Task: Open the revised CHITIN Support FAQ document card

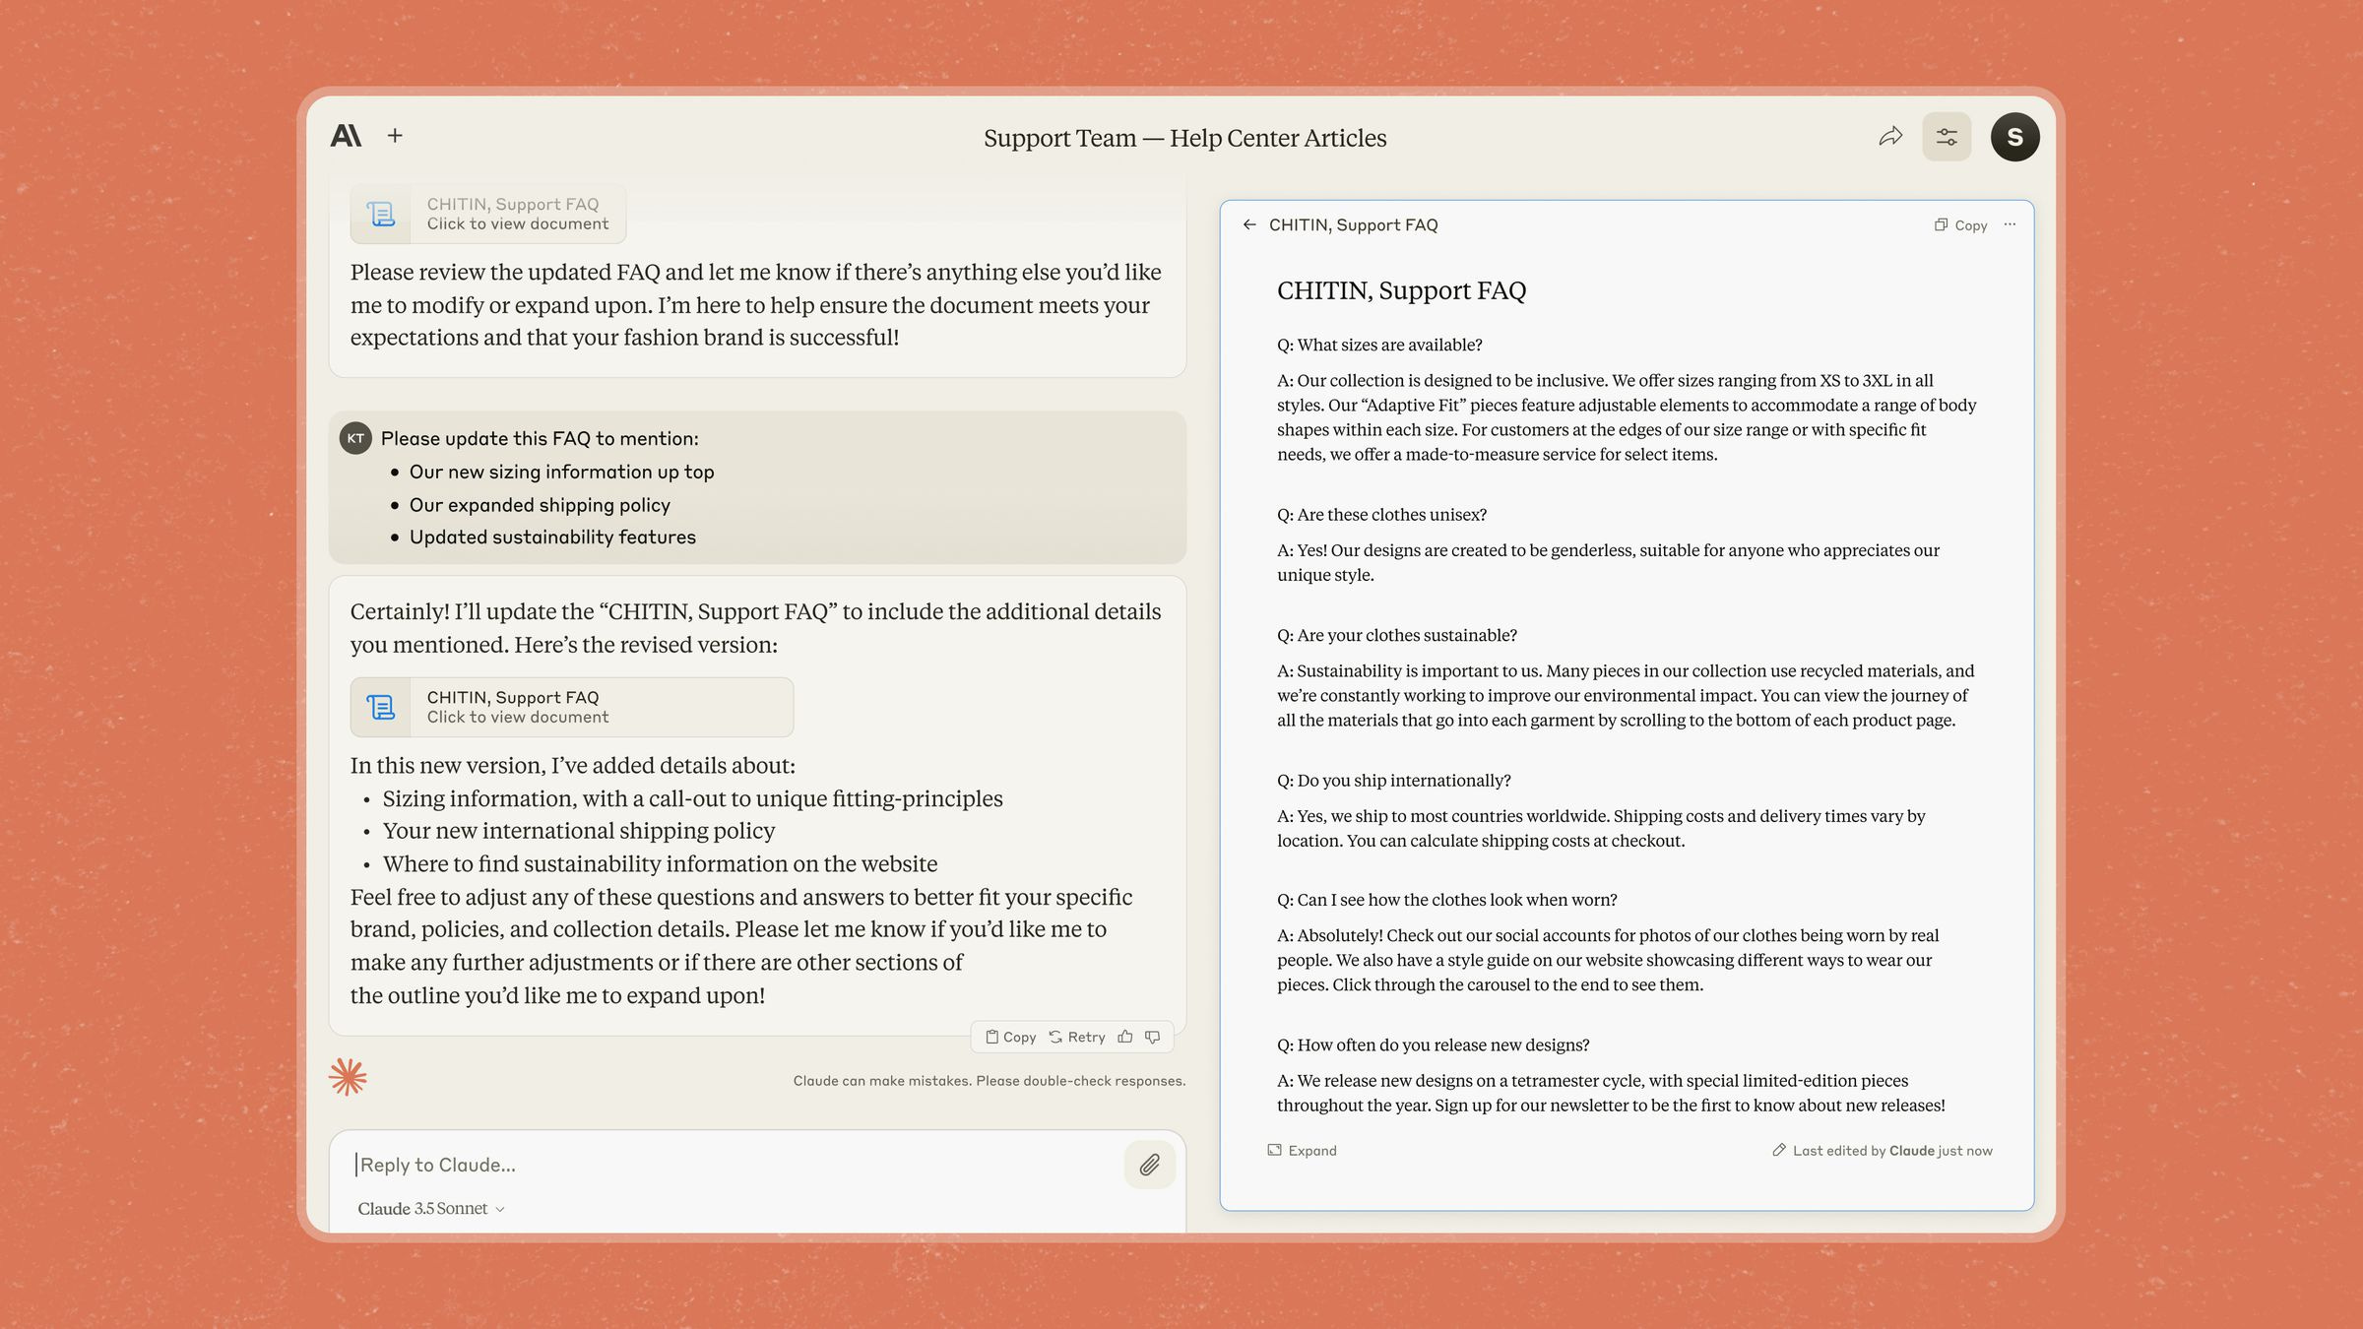Action: point(572,707)
